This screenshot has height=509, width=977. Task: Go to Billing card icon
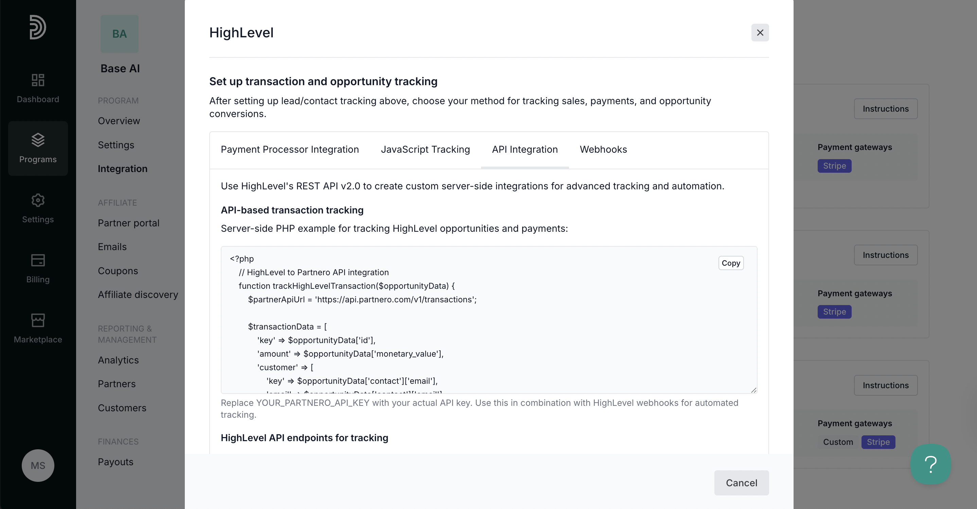click(38, 260)
